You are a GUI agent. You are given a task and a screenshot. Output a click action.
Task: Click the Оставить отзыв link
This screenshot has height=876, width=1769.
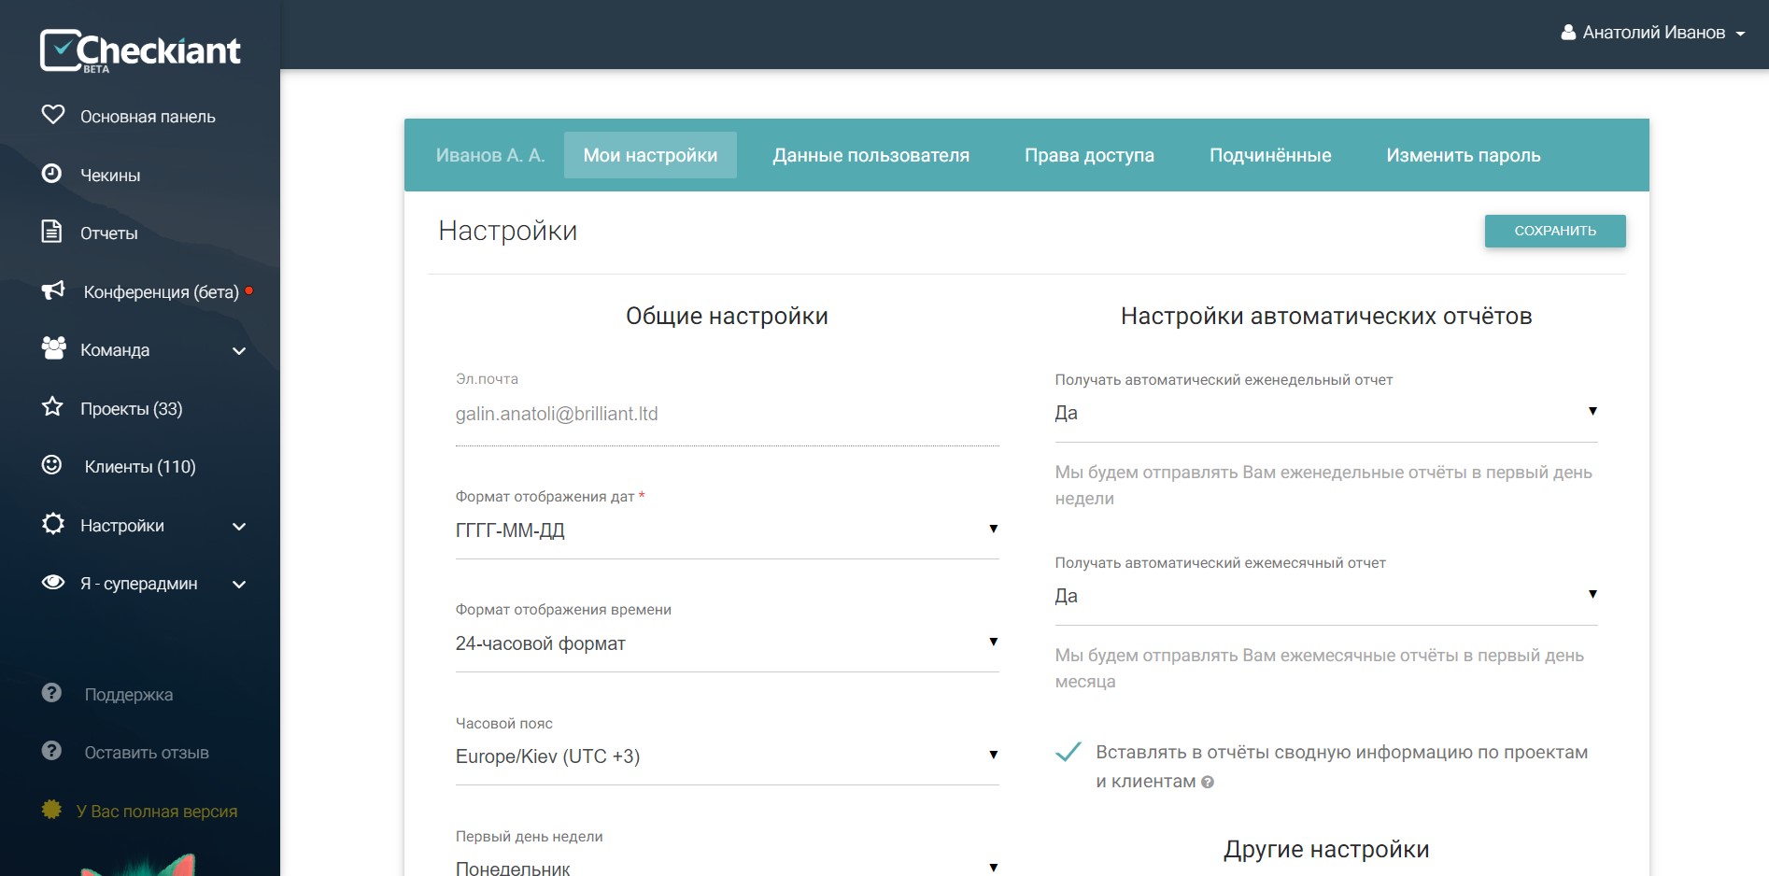(147, 753)
